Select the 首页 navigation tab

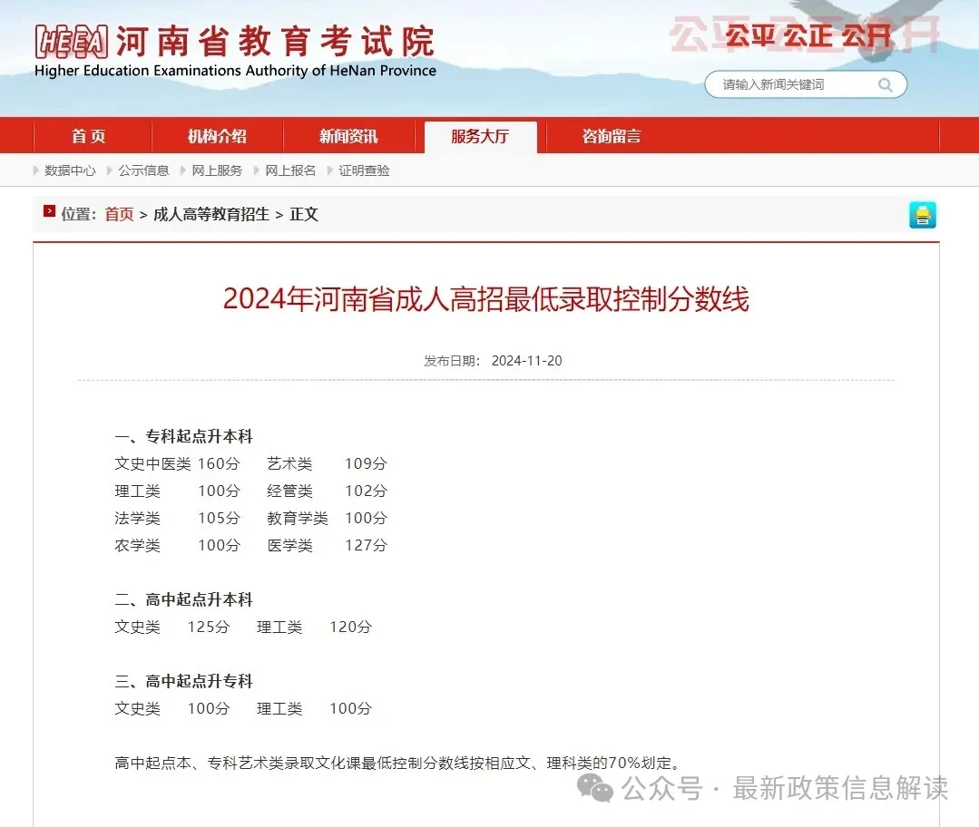click(88, 136)
